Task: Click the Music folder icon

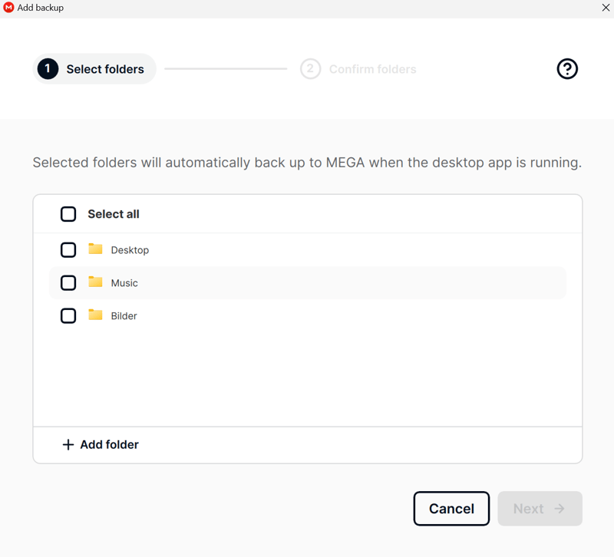Action: coord(95,282)
